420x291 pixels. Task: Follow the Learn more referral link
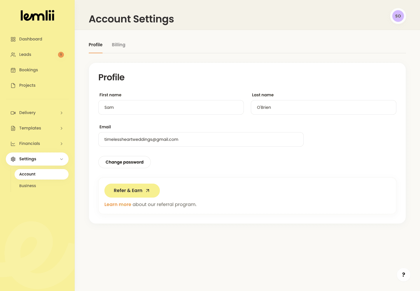118,205
